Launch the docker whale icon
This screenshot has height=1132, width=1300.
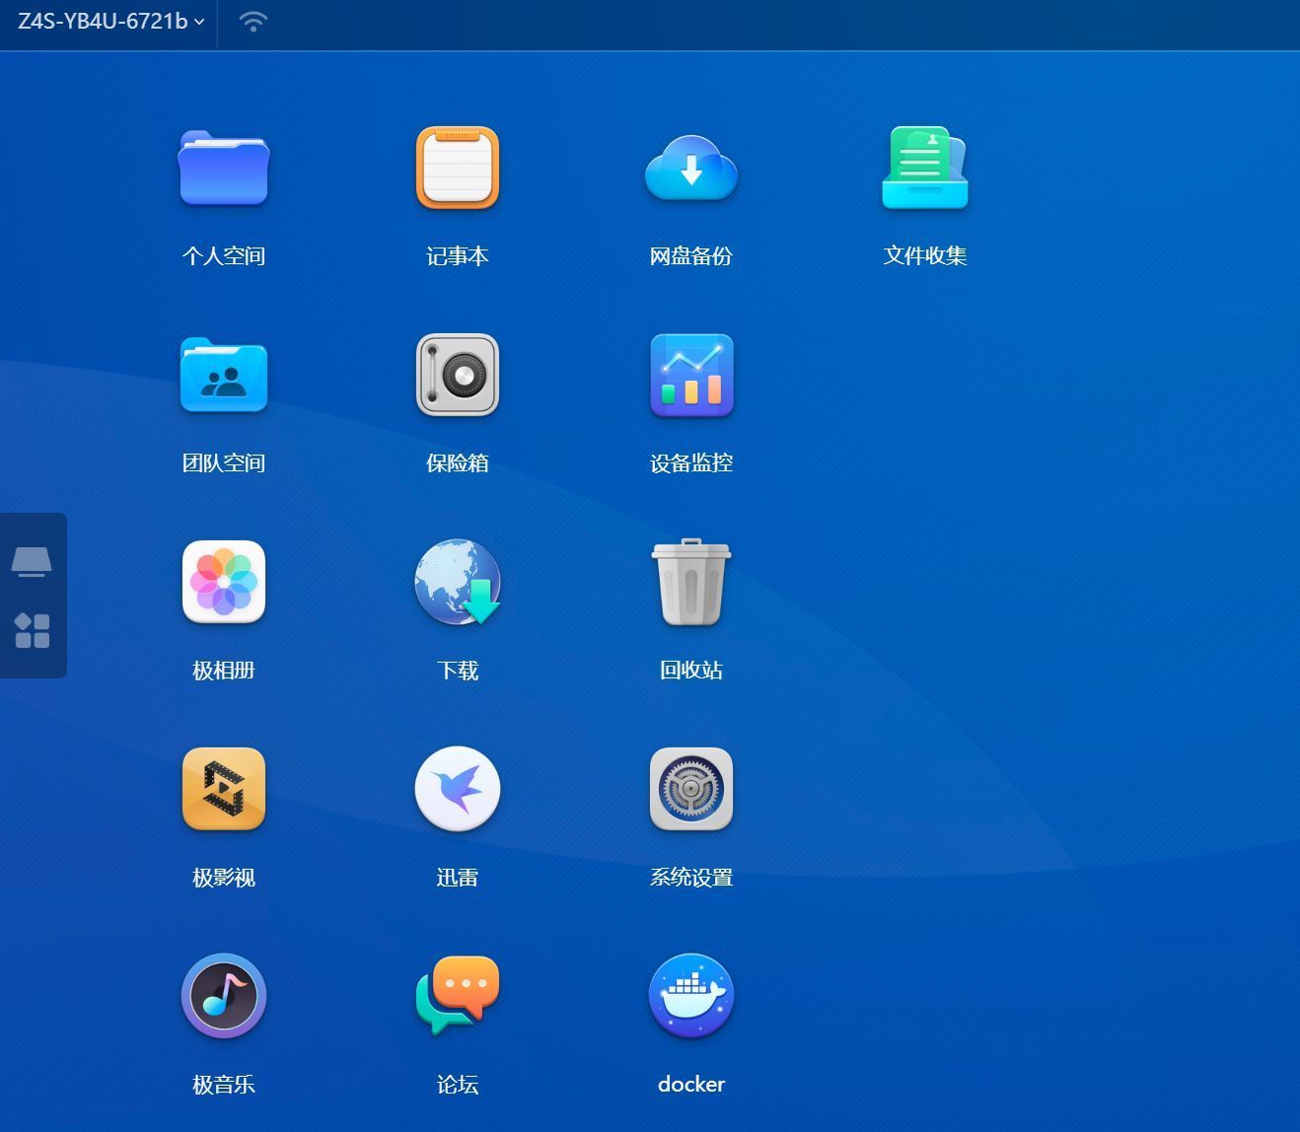click(x=691, y=996)
